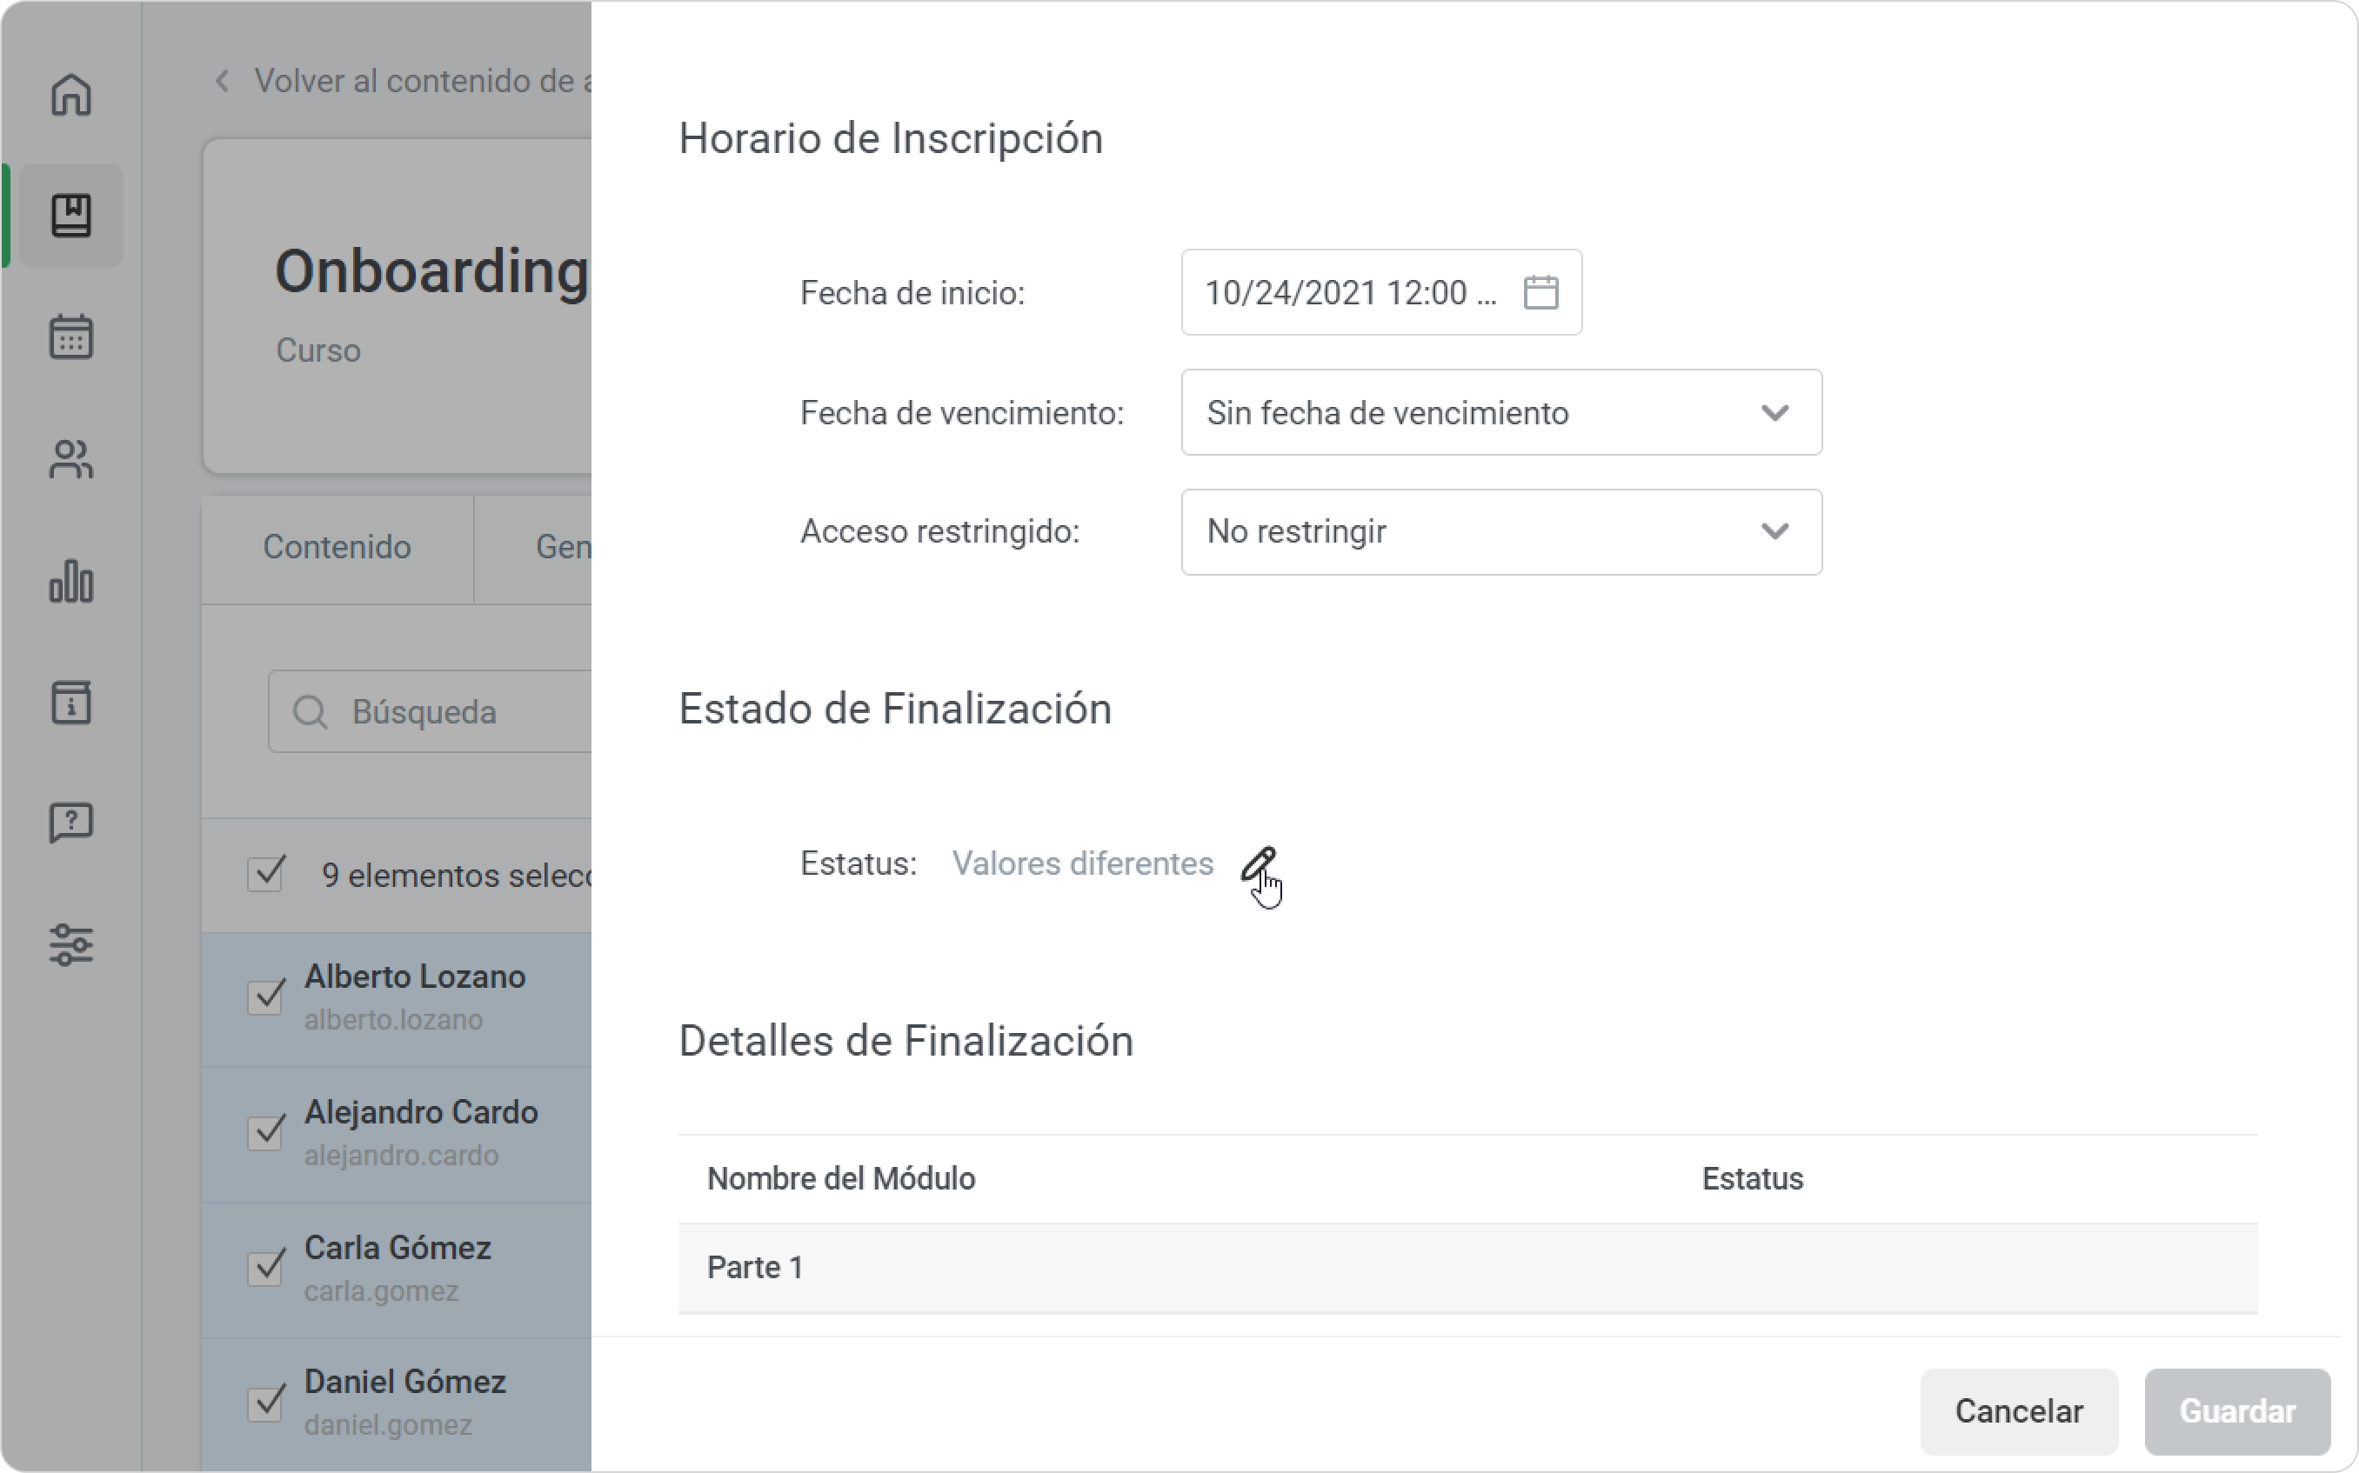Select the Courses book icon in sidebar
This screenshot has width=2359, height=1473.
pyautogui.click(x=71, y=216)
